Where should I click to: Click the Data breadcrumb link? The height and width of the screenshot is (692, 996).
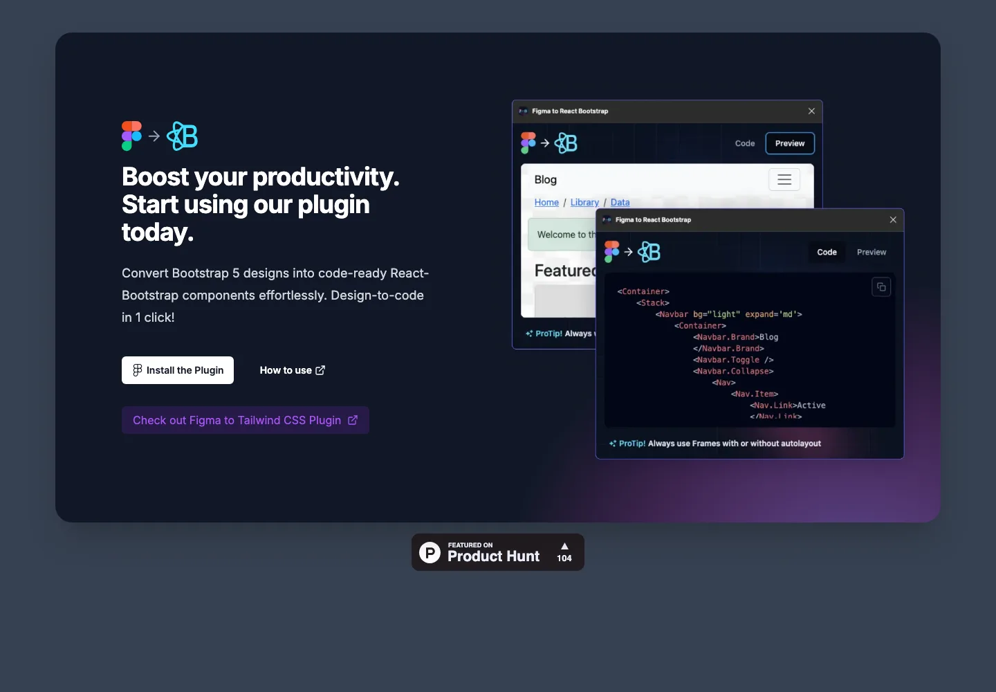coord(620,202)
